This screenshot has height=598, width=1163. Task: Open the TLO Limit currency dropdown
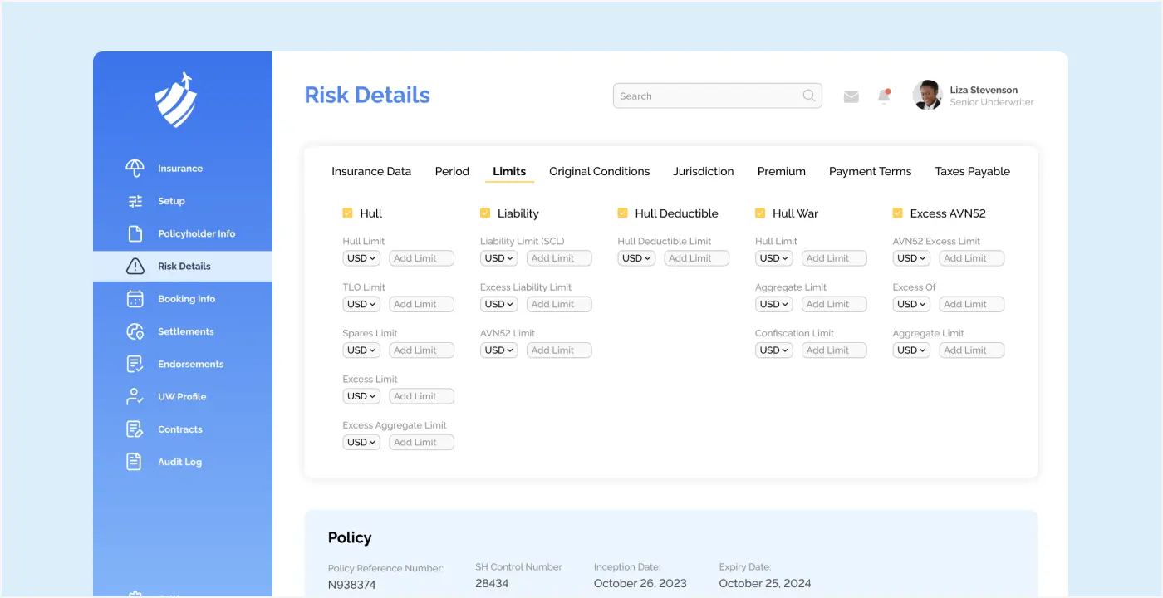(x=361, y=305)
